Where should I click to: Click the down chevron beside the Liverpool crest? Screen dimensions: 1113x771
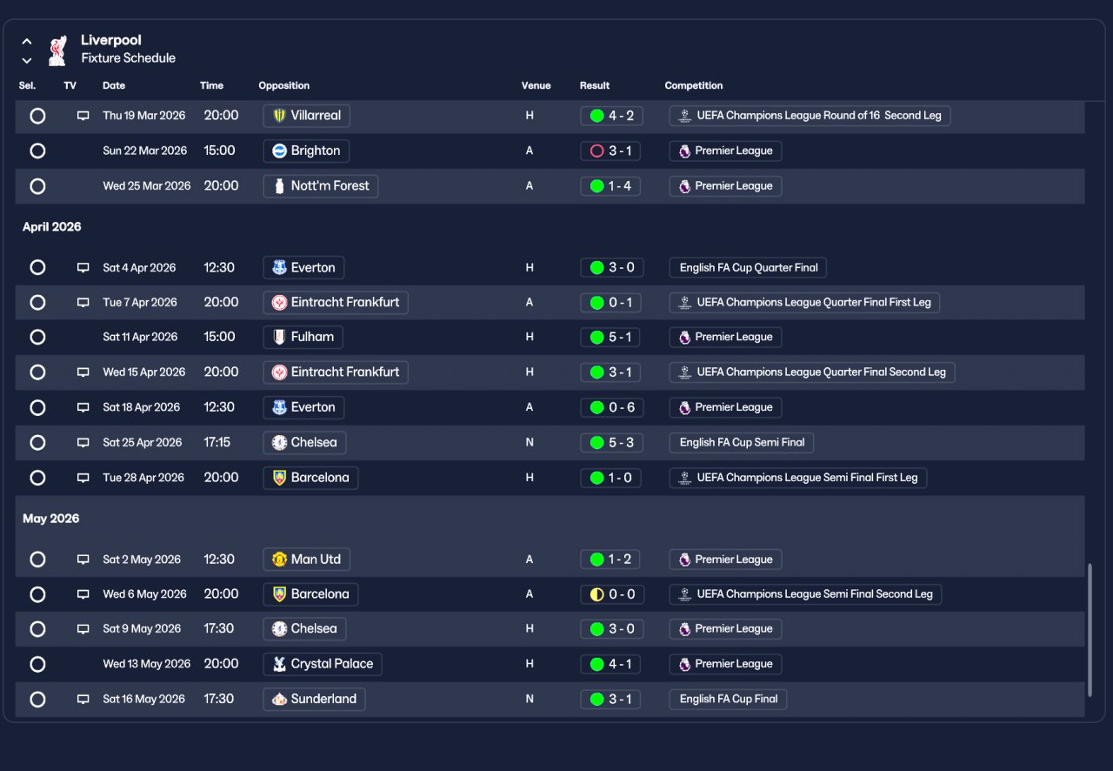(27, 60)
